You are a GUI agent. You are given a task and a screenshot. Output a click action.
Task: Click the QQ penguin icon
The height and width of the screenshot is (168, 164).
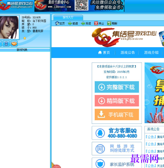tap(100, 133)
